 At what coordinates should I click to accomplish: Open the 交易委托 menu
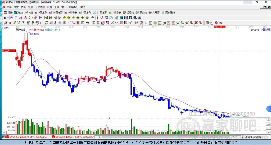(73, 7)
